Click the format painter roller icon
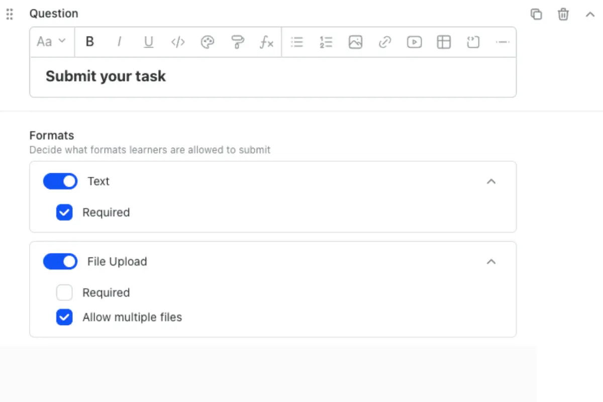 [237, 42]
